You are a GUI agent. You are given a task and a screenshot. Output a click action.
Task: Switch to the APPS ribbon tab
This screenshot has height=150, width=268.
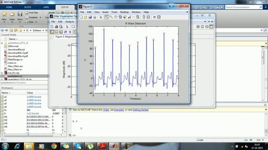click(x=46, y=7)
